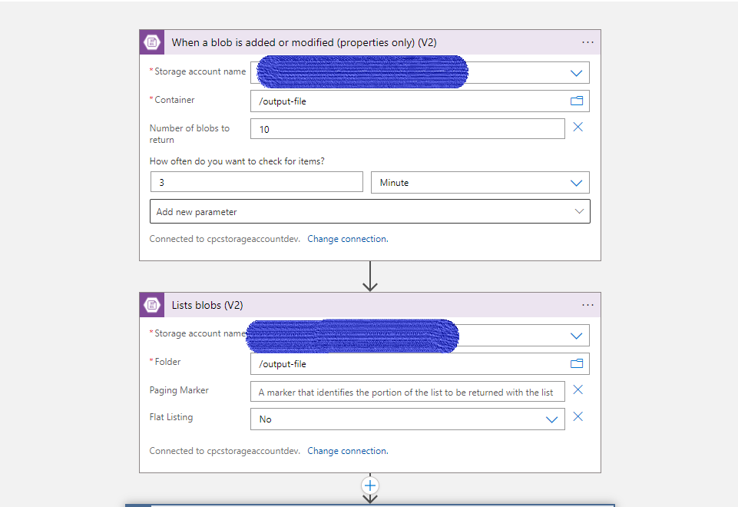Click Lists blobs 'Connected to cpcstorageaccountdev' text

[x=224, y=451]
